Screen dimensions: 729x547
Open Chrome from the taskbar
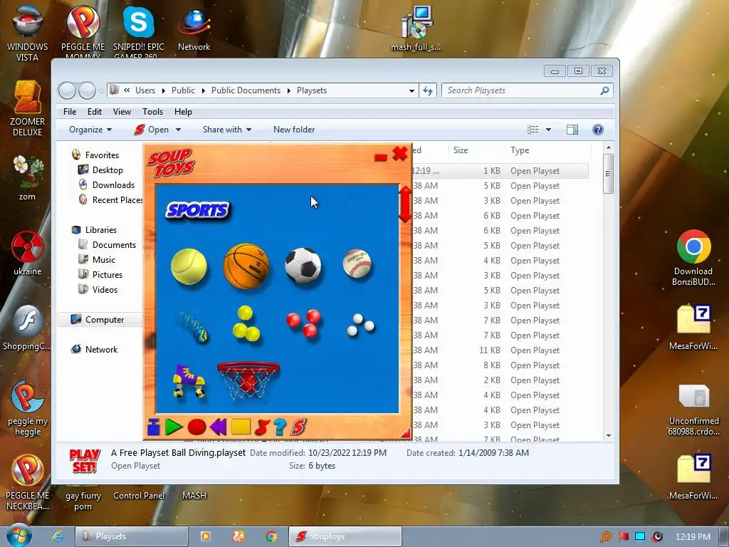(x=271, y=536)
